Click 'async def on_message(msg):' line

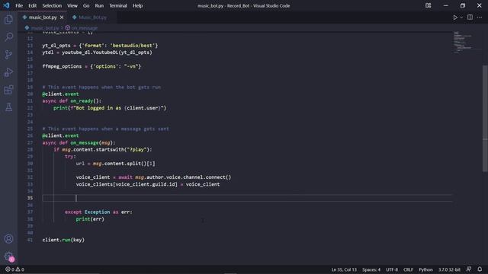[x=79, y=142]
